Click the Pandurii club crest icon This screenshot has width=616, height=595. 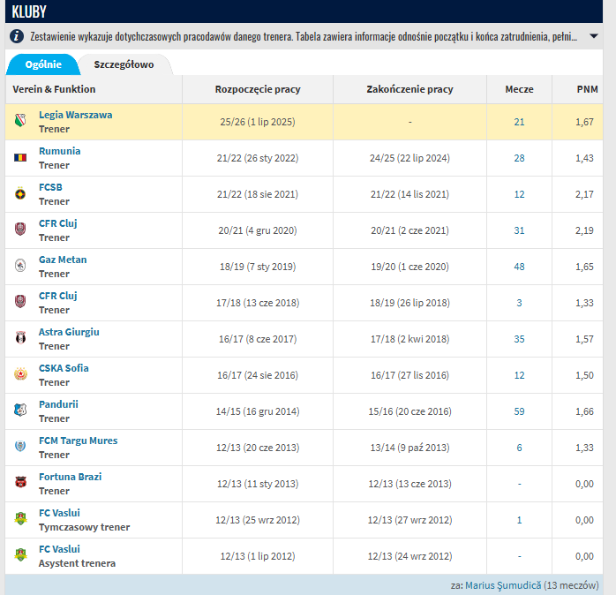[21, 411]
